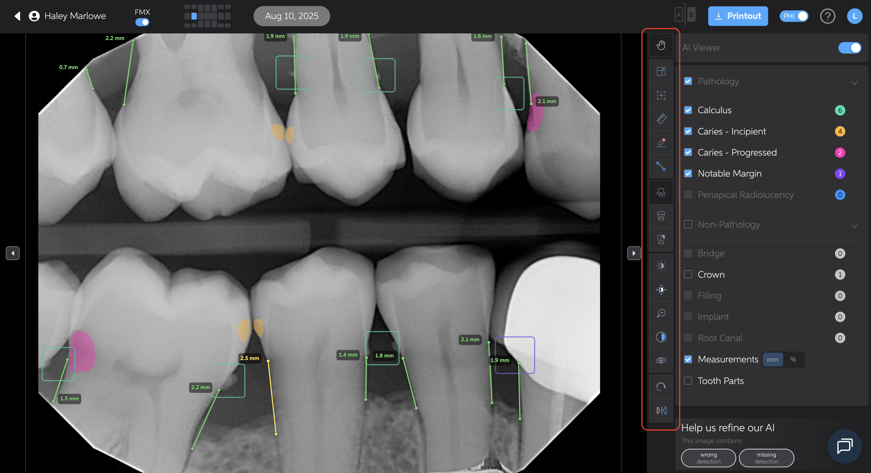The image size is (871, 473).
Task: Switch off the PHI toggle
Action: pyautogui.click(x=793, y=16)
